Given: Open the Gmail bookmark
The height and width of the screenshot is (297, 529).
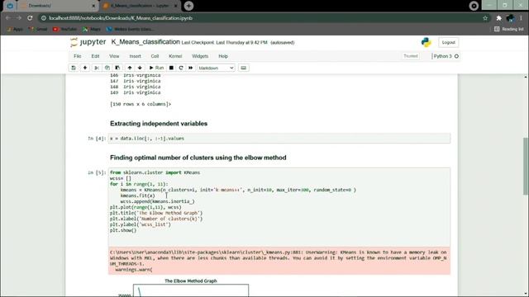Looking at the screenshot, I should tap(38, 30).
